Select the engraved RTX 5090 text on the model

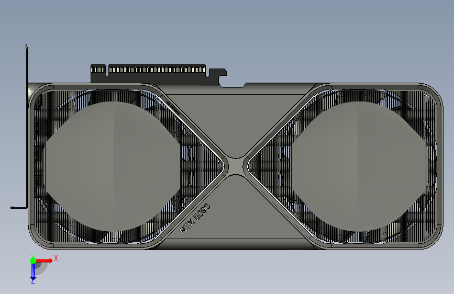point(195,219)
